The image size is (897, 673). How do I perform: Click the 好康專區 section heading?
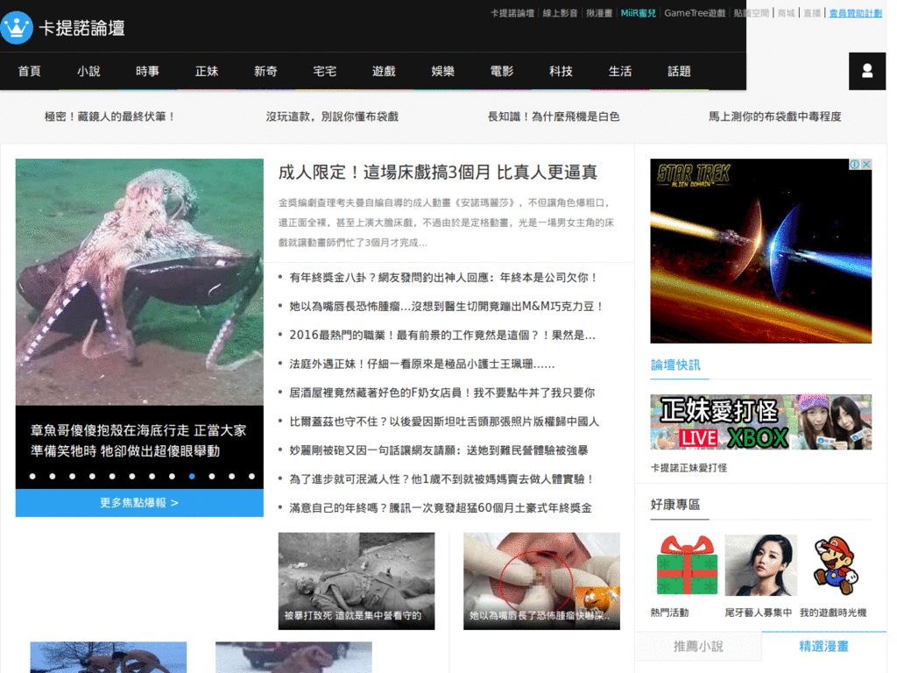675,504
